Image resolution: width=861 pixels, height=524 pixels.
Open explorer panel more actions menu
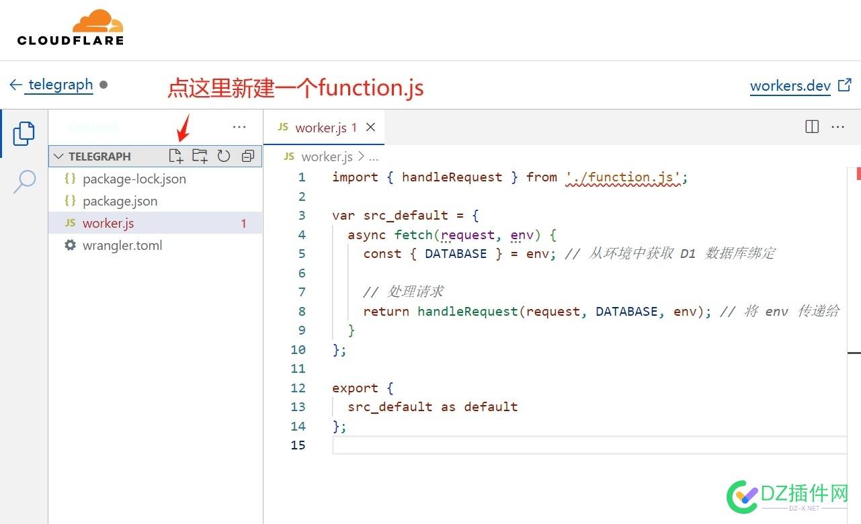click(239, 127)
